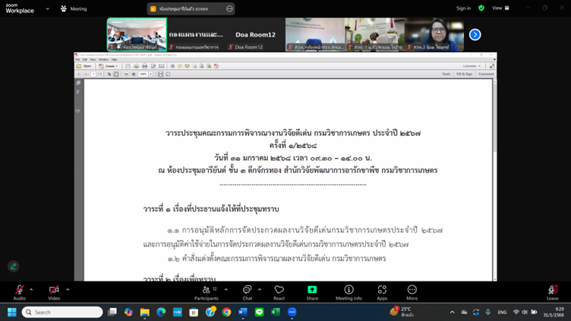Open the View menu in Acrobat
Viewport: 571px width, 321px height.
93,59
